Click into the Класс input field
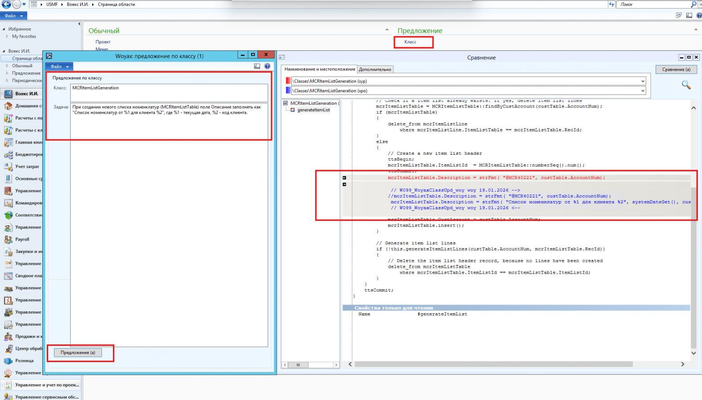The width and height of the screenshot is (702, 400). pyautogui.click(x=169, y=92)
